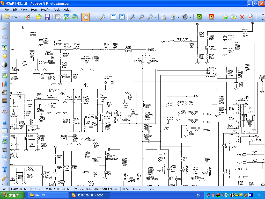Open the sun brightness tool in sidebar
Viewport: 265px width, 199px height.
(x=5, y=56)
